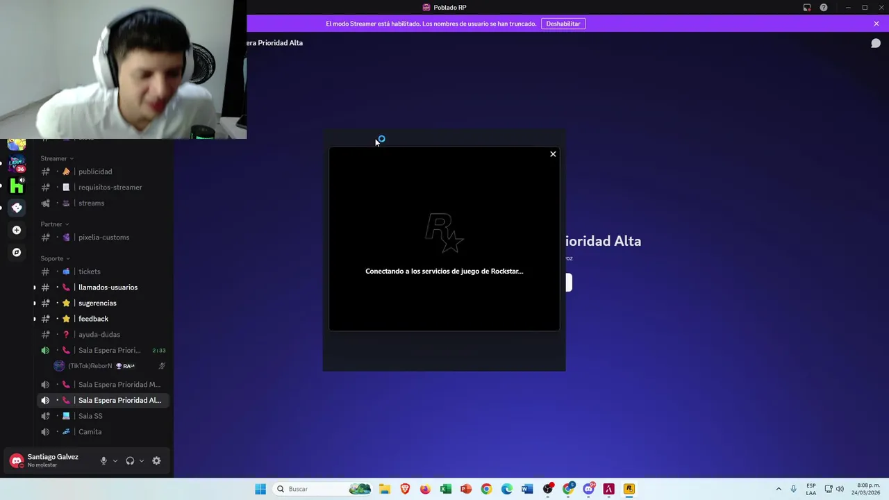
Task: Open Brave browser from taskbar
Action: point(405,489)
